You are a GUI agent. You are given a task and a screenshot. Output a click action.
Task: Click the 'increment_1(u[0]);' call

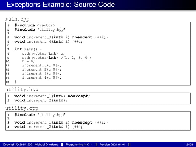pos(42,66)
